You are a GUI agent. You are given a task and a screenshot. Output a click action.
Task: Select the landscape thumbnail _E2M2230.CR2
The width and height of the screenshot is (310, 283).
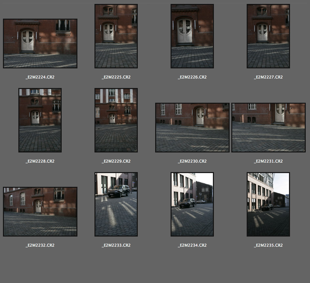[192, 128]
